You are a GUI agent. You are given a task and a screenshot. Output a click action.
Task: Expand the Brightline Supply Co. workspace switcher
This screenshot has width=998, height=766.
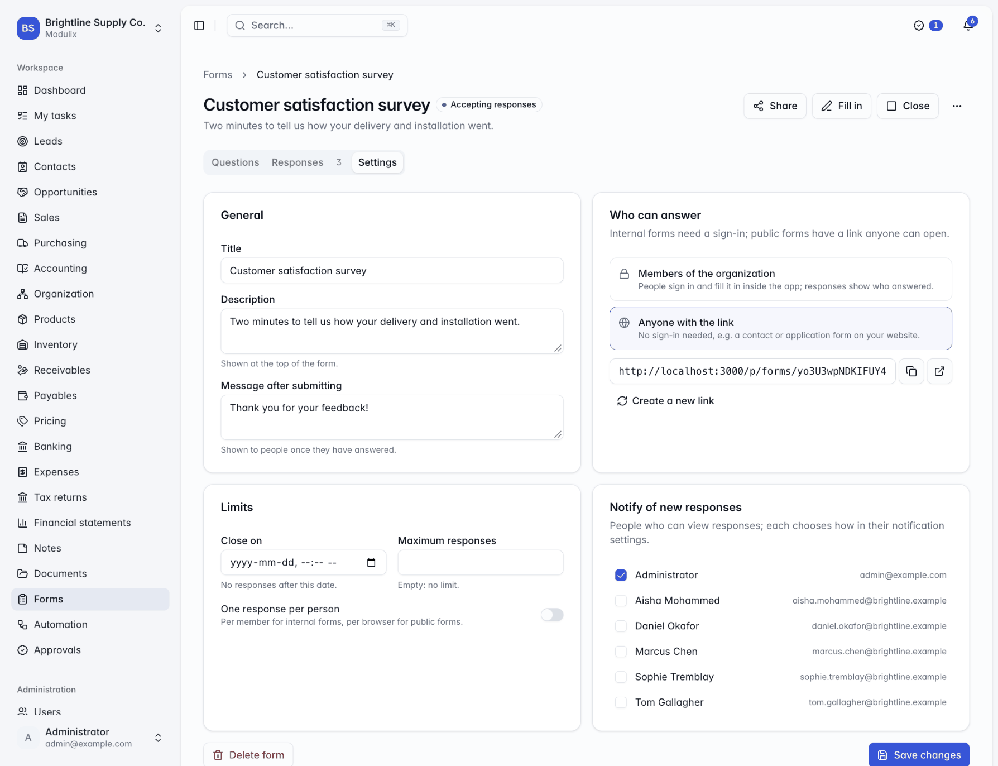coord(90,28)
